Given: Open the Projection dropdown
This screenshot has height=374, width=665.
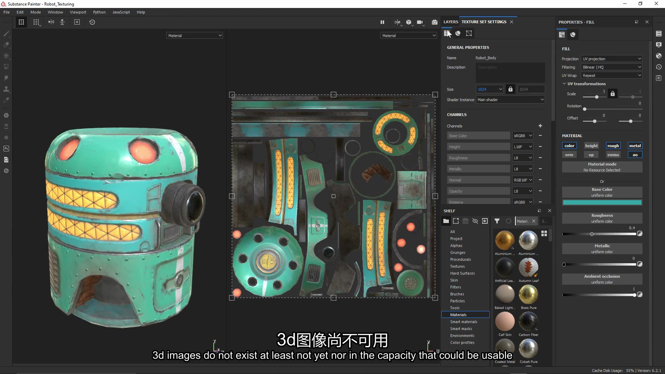Looking at the screenshot, I should (611, 59).
